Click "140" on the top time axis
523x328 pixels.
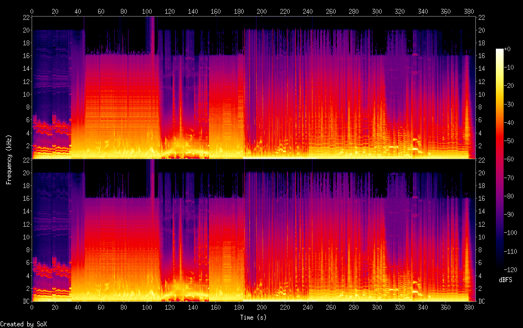tap(193, 11)
